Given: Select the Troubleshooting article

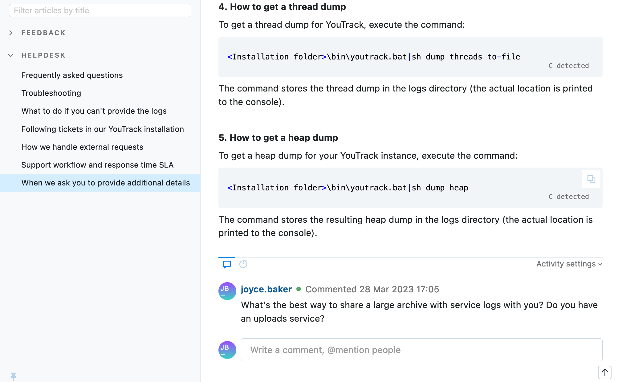Looking at the screenshot, I should click(51, 93).
